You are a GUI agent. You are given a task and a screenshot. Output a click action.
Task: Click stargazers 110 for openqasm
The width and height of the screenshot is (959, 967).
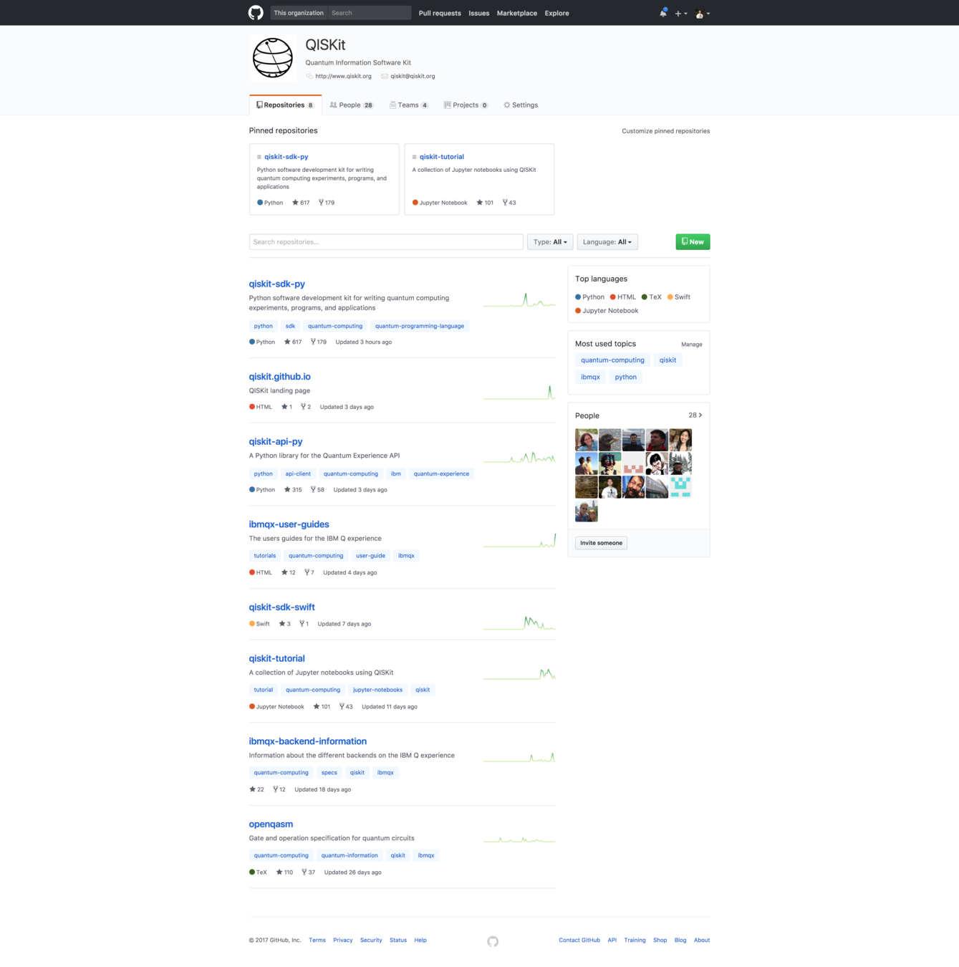(284, 872)
